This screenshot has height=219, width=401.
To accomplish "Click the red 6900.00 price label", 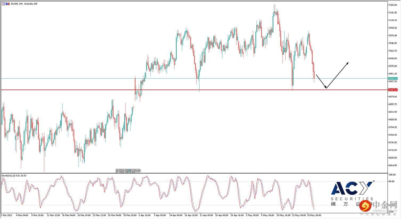I will click(x=393, y=90).
